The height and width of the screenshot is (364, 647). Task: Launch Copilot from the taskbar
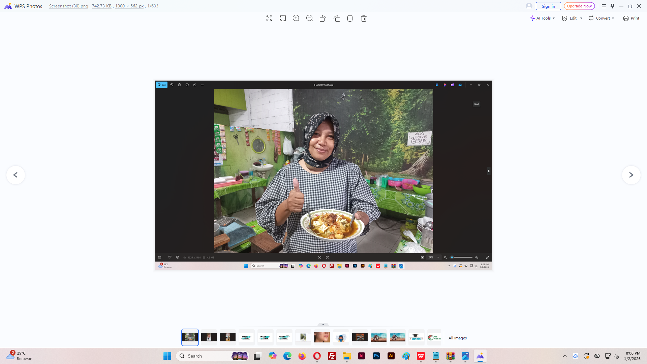(x=273, y=356)
